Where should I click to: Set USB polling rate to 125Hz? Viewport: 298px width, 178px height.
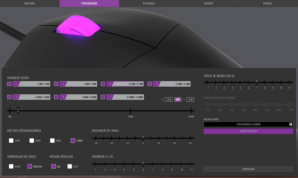(x=11, y=140)
